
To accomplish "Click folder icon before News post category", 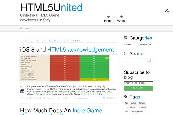I will (44, 98).
